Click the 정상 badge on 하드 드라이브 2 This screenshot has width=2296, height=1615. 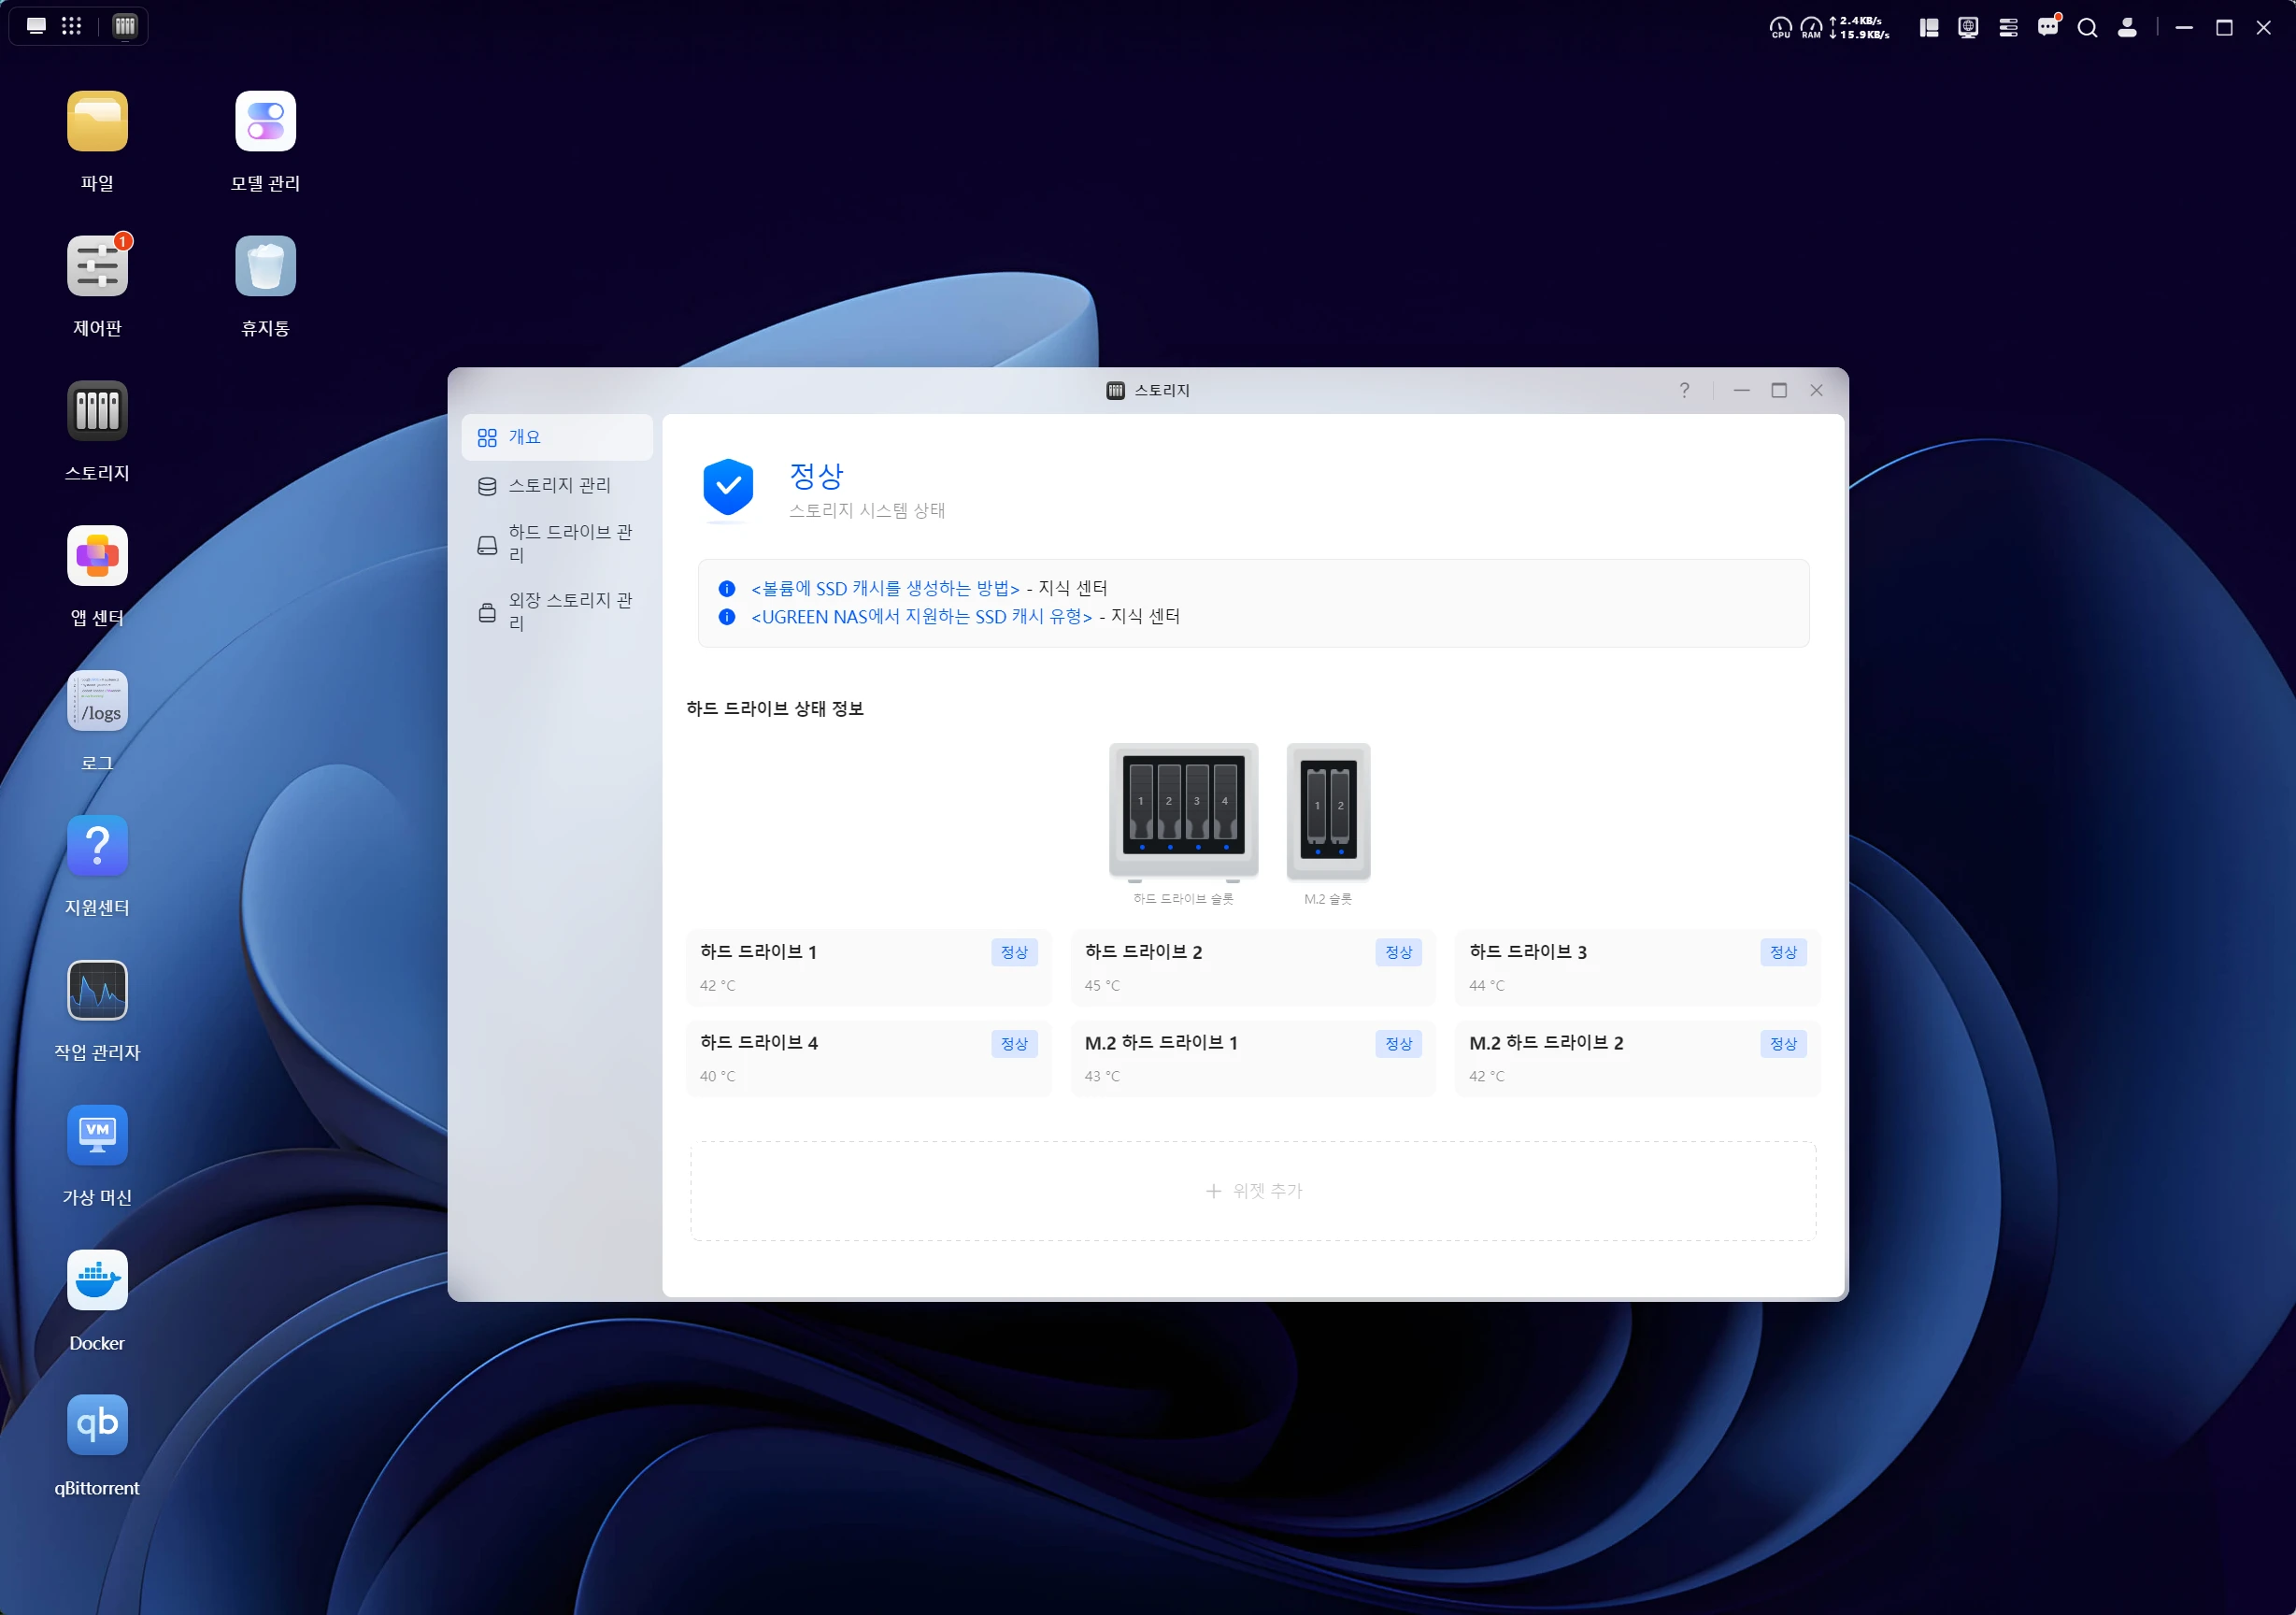pos(1398,953)
